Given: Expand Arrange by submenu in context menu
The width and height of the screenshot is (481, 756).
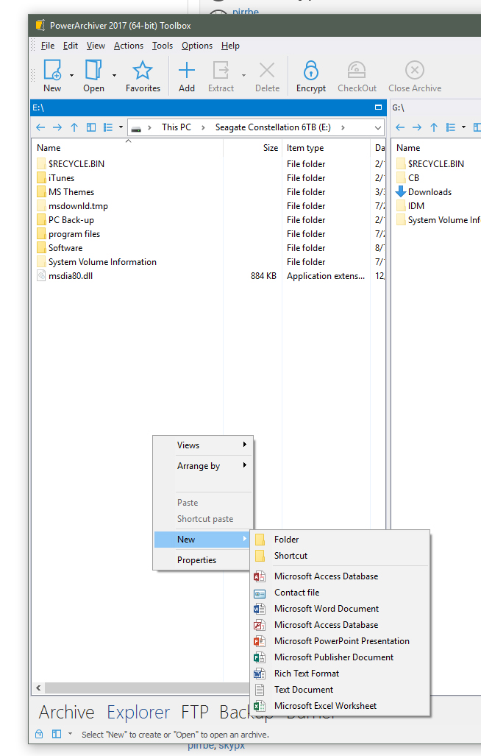Looking at the screenshot, I should [x=203, y=466].
